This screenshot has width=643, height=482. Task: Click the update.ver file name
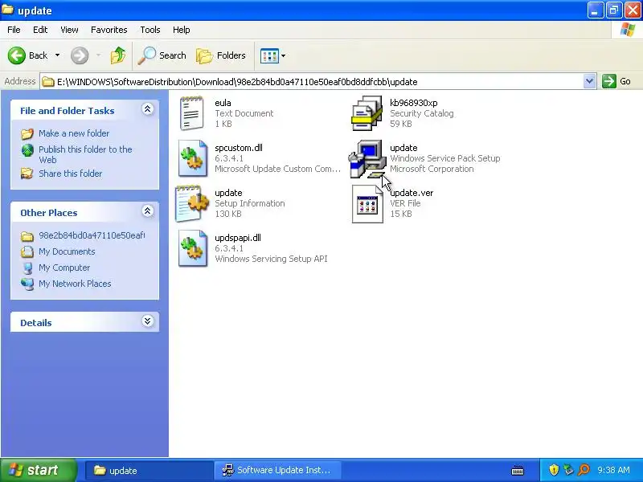click(x=412, y=193)
